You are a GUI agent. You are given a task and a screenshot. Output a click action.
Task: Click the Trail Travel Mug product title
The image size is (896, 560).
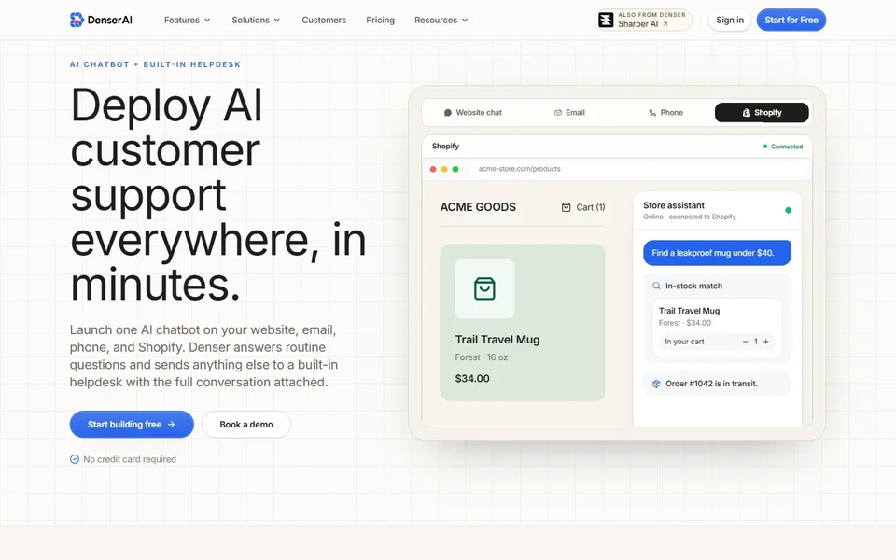[497, 340]
